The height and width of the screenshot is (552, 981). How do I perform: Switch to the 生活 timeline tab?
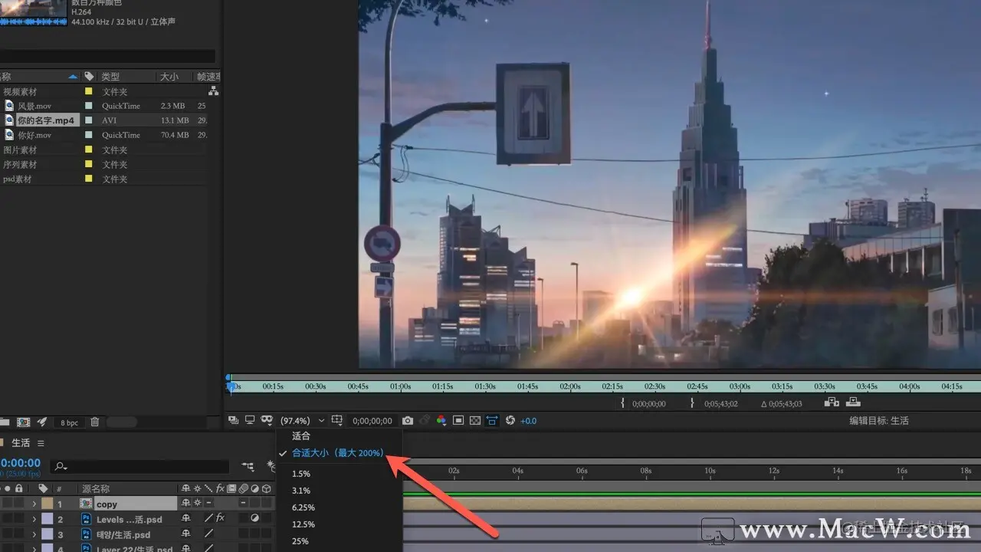click(21, 443)
